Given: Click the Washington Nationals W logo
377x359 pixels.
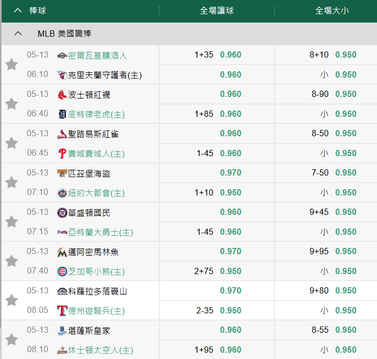Looking at the screenshot, I should click(62, 213).
